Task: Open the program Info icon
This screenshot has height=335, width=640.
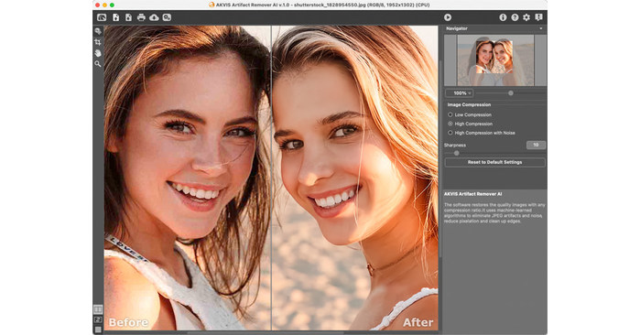Action: pos(503,17)
